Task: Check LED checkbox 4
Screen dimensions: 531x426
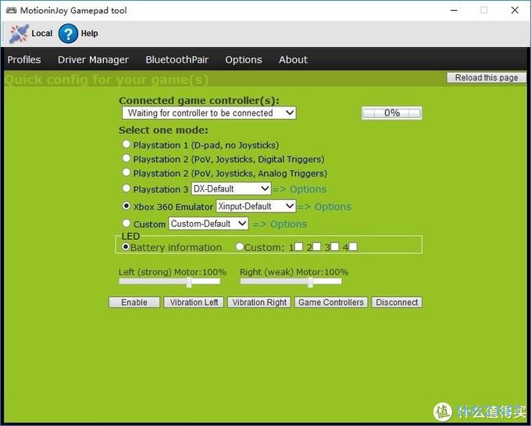Action: point(353,246)
